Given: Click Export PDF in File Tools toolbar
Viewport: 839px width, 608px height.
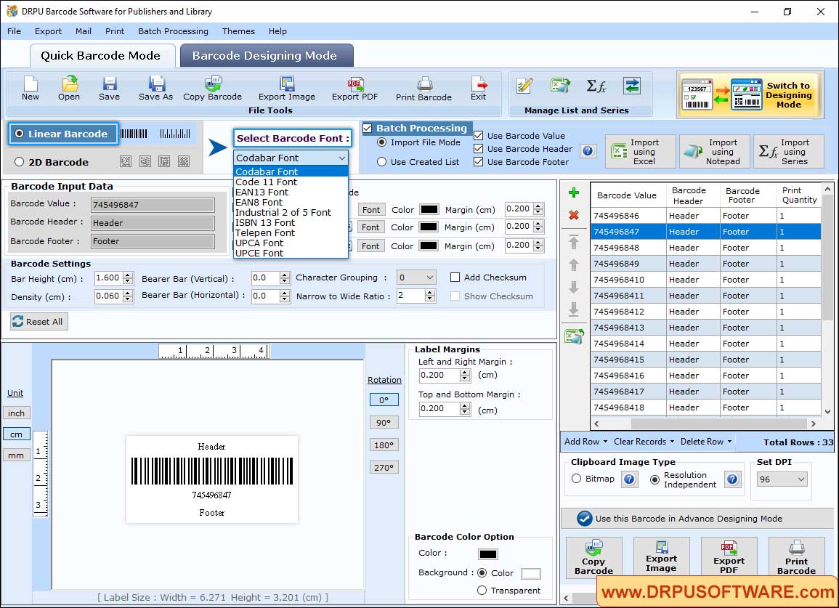Looking at the screenshot, I should click(x=354, y=89).
